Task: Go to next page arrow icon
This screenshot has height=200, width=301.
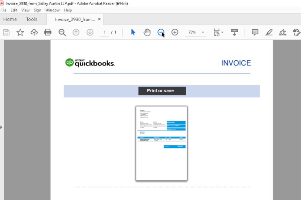Action: [90, 32]
